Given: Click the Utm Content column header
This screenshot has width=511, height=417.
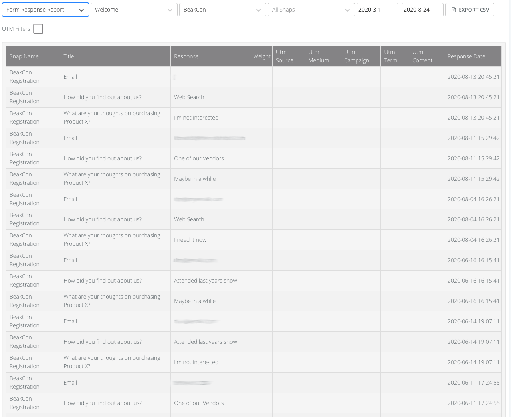Looking at the screenshot, I should pyautogui.click(x=422, y=56).
